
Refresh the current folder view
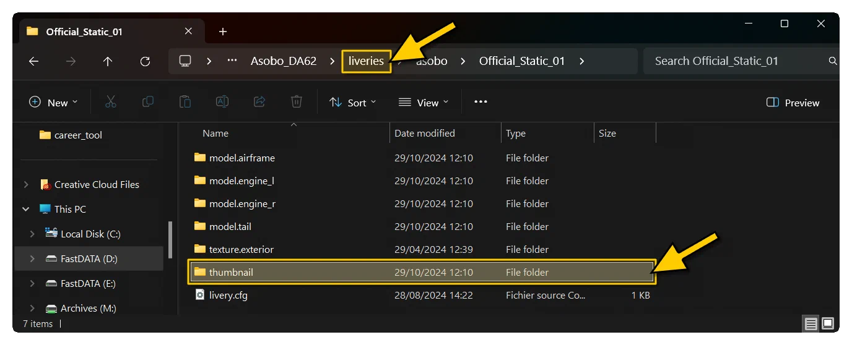point(145,61)
